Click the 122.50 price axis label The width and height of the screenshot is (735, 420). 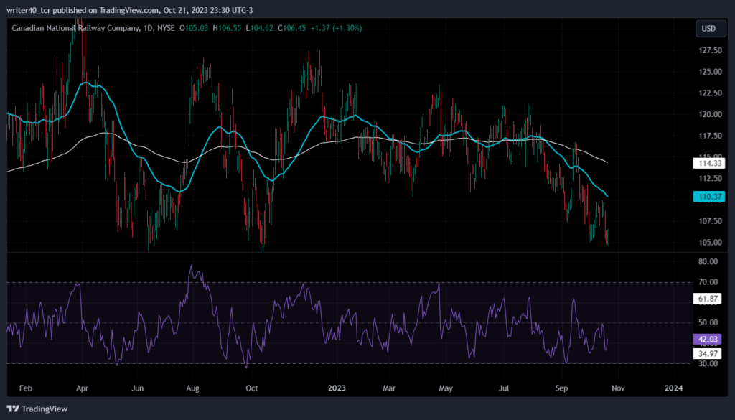[x=711, y=93]
